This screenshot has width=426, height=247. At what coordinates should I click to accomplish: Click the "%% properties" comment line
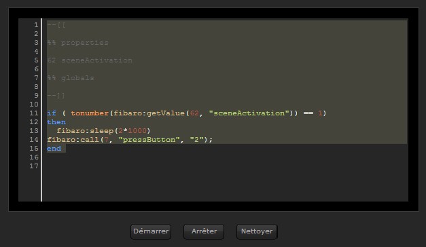pyautogui.click(x=77, y=43)
